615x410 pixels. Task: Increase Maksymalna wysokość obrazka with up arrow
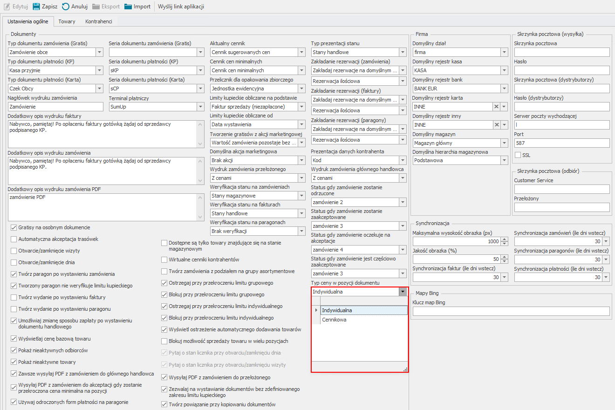click(x=504, y=239)
